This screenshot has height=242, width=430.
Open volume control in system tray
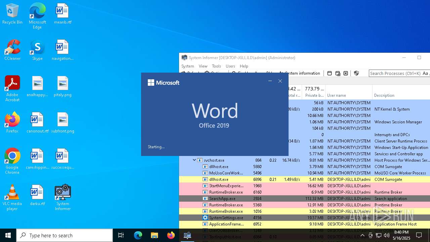click(387, 235)
